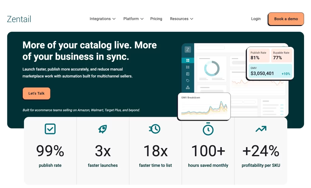
Task: Open the Resources menu
Action: 182,19
